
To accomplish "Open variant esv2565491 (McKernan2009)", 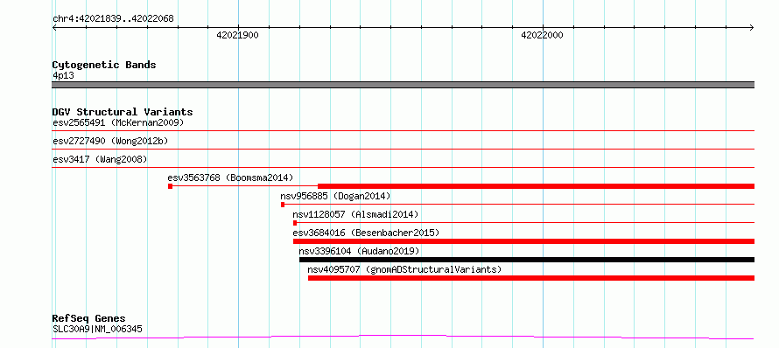I will [118, 122].
